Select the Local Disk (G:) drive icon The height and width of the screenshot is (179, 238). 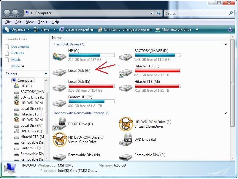pyautogui.click(x=59, y=72)
